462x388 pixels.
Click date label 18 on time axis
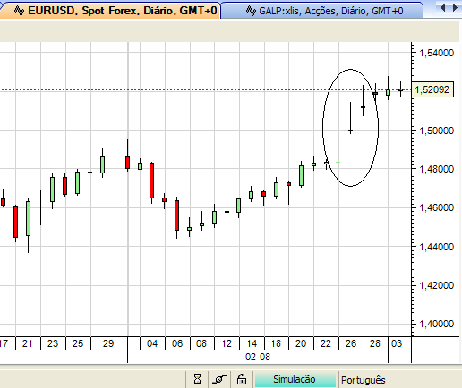276,343
